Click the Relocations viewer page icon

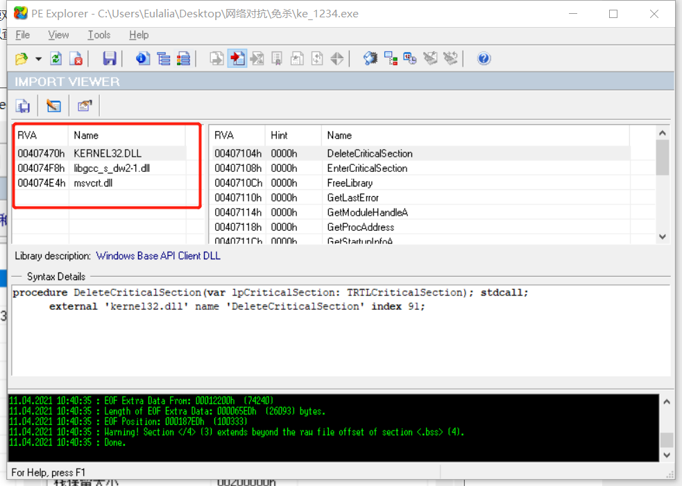(x=297, y=59)
